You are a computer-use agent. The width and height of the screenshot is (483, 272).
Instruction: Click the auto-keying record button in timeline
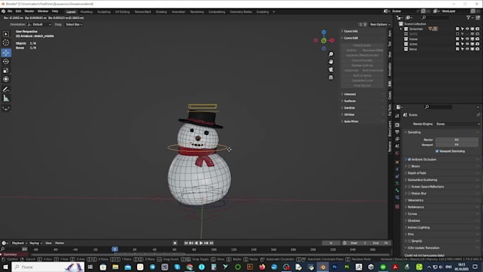[175, 243]
